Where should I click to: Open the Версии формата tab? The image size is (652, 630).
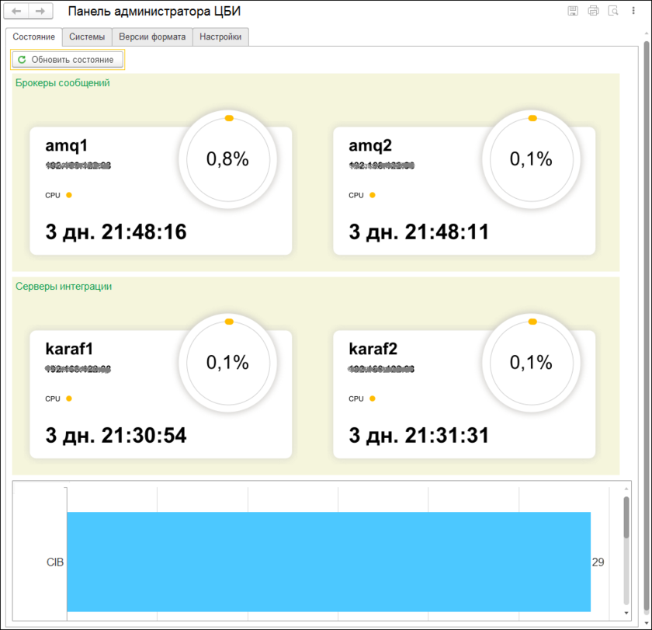pyautogui.click(x=152, y=37)
